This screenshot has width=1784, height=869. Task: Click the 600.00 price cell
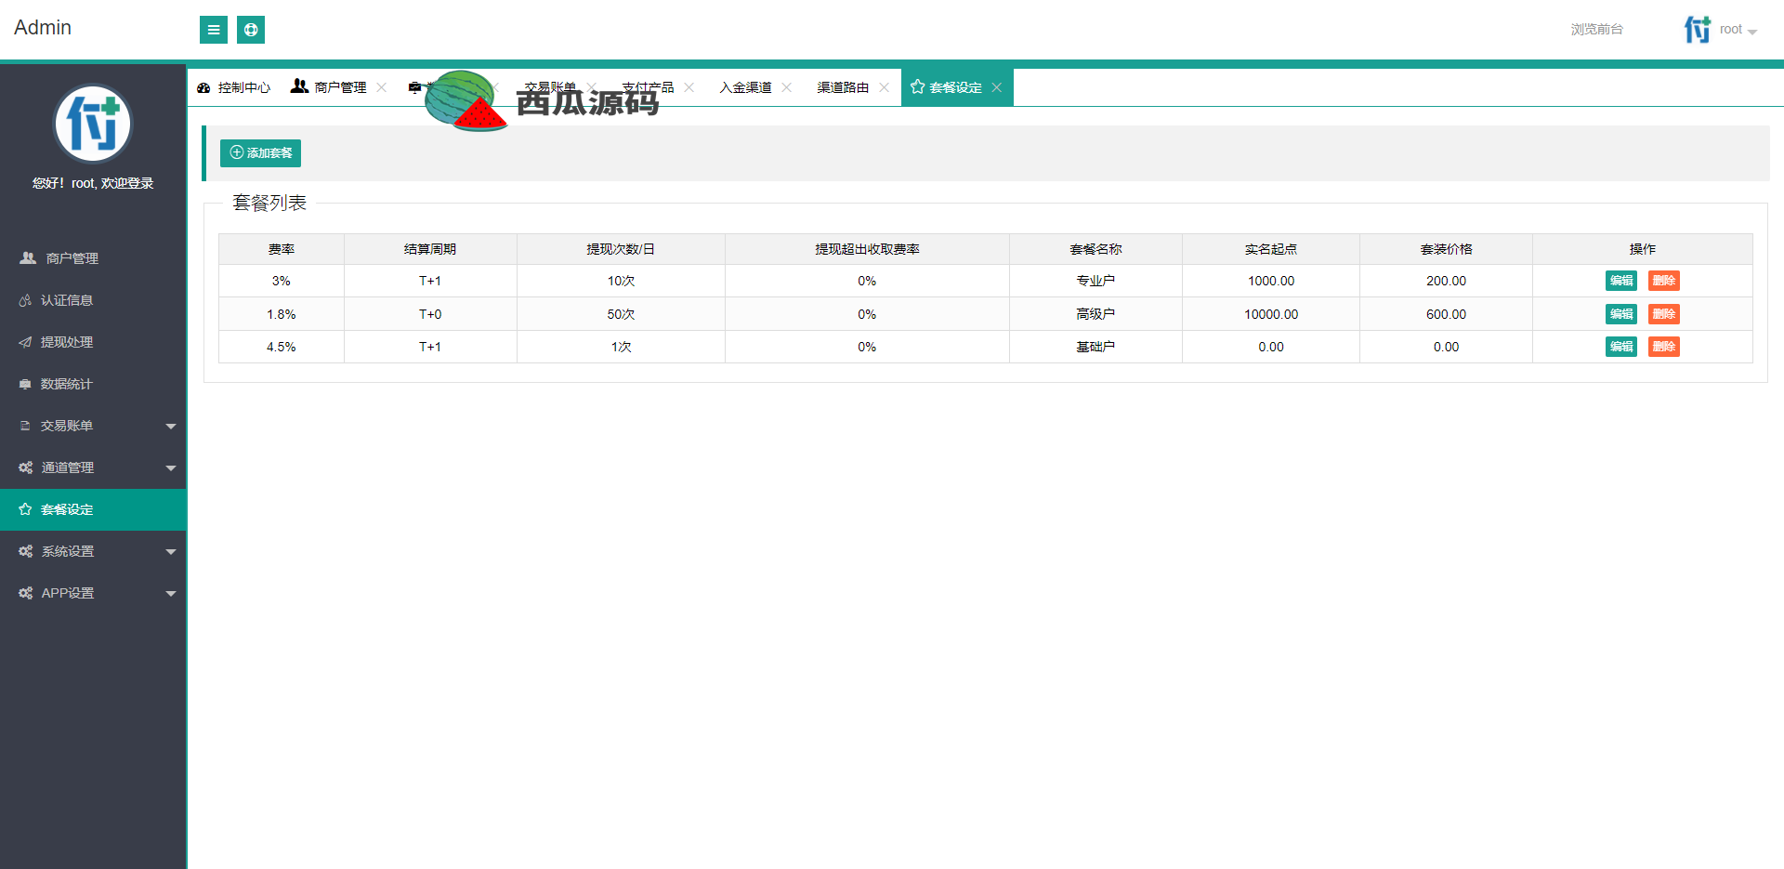tap(1446, 314)
